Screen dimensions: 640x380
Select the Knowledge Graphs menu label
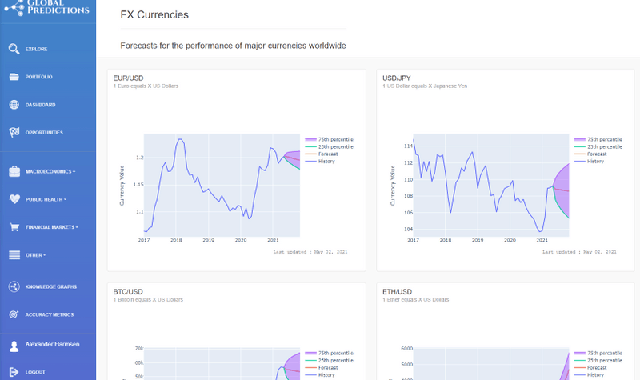pyautogui.click(x=51, y=287)
